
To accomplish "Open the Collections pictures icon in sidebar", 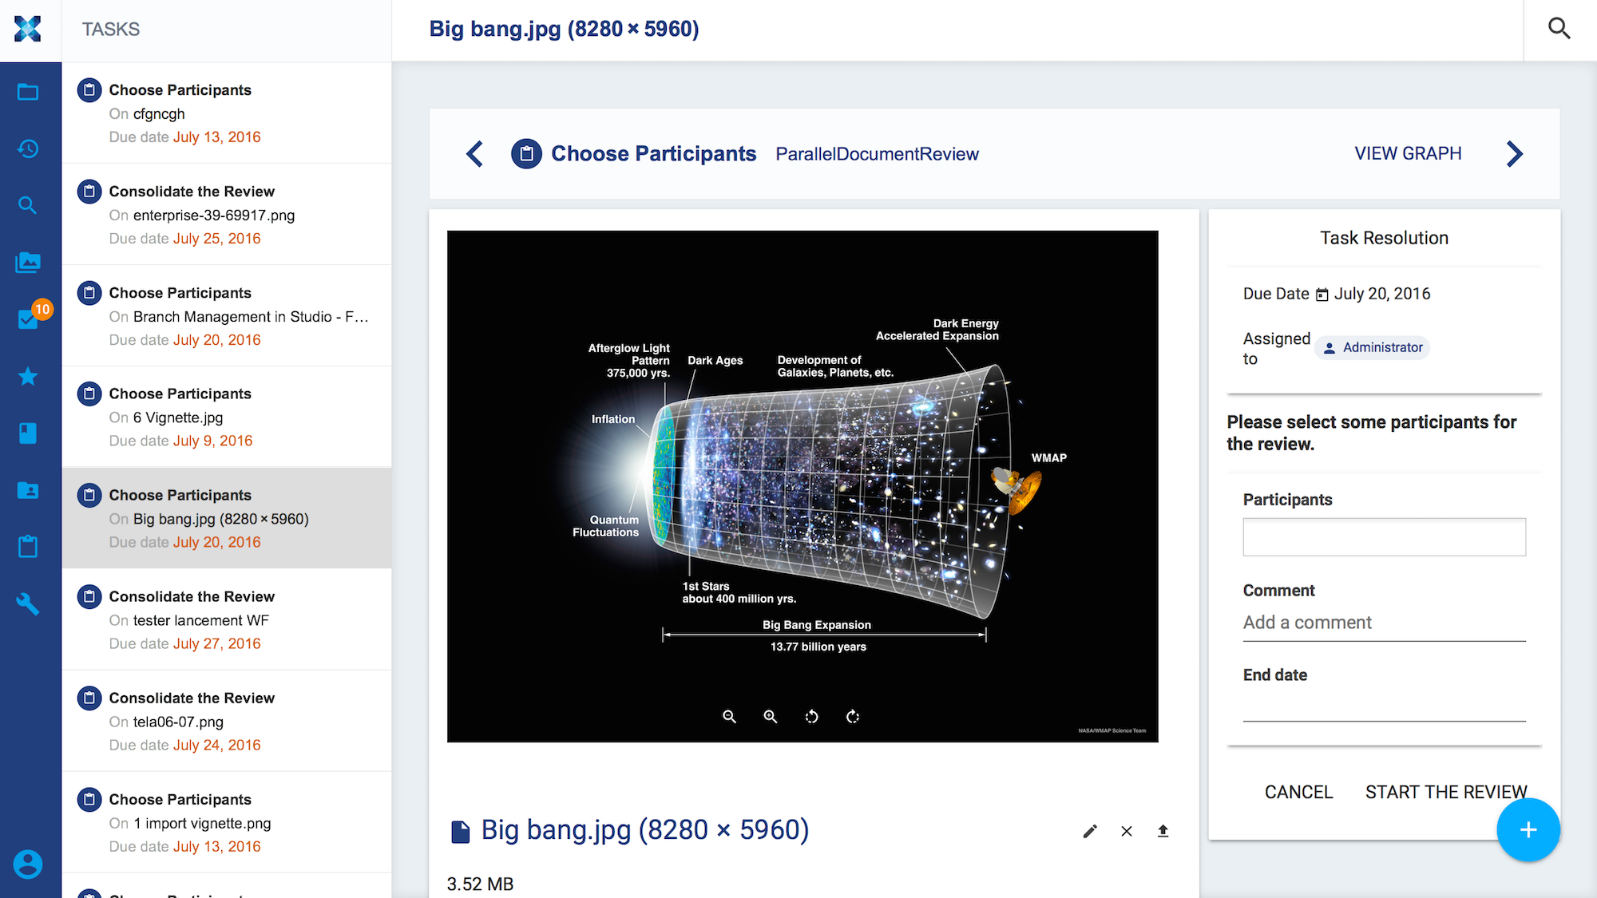I will point(28,262).
